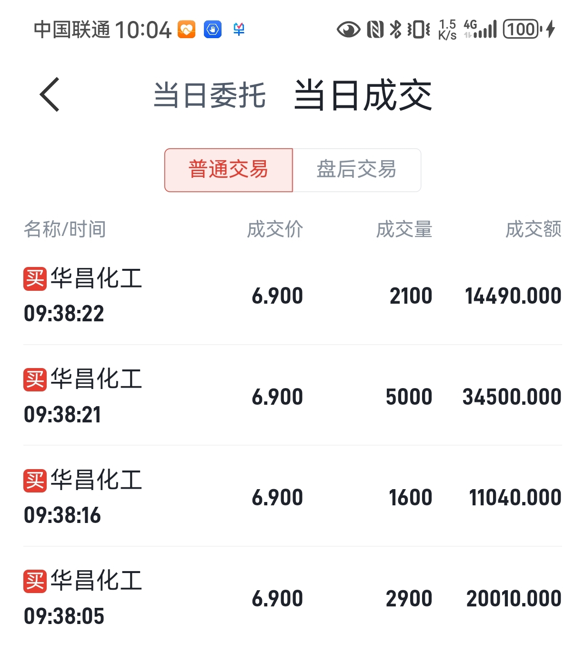Tap the vibrate mode status icon
The height and width of the screenshot is (666, 585).
click(x=419, y=30)
